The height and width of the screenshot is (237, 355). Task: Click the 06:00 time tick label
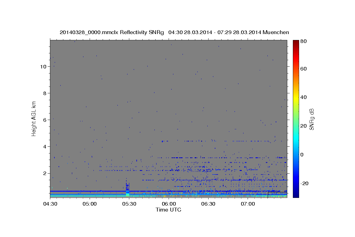point(169,204)
